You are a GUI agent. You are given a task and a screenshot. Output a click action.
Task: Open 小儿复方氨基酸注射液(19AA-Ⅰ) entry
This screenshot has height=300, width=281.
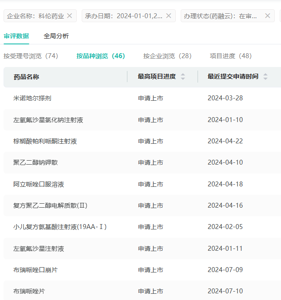pos(60,227)
